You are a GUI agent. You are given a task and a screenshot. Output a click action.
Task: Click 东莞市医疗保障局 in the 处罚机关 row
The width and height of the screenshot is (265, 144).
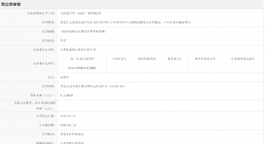click(72, 134)
